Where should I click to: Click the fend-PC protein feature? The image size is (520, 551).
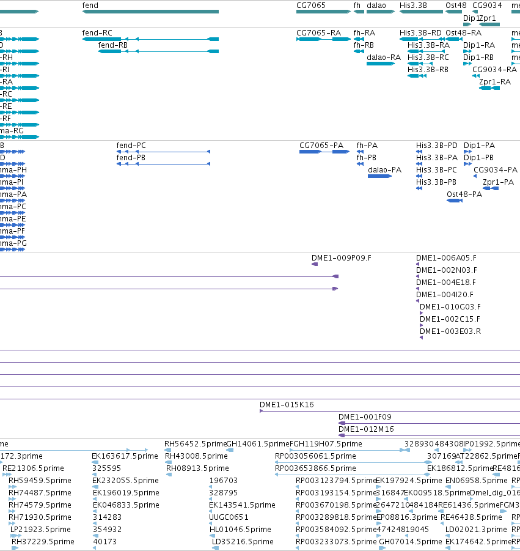pos(163,152)
